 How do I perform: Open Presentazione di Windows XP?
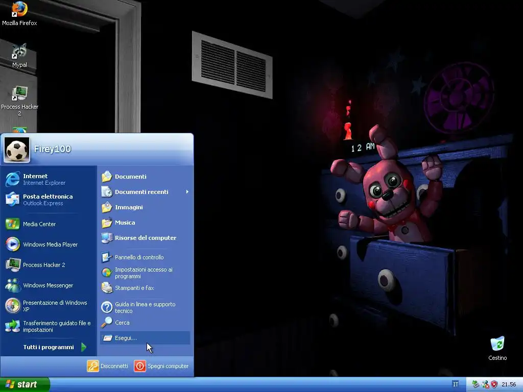(49, 306)
